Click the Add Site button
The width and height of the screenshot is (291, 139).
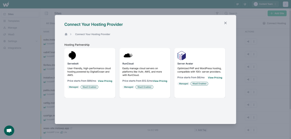(x=277, y=13)
